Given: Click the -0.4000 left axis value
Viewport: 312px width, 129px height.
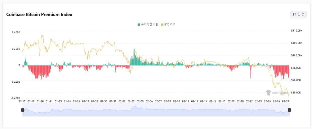Looking at the screenshot, I should [15, 98].
